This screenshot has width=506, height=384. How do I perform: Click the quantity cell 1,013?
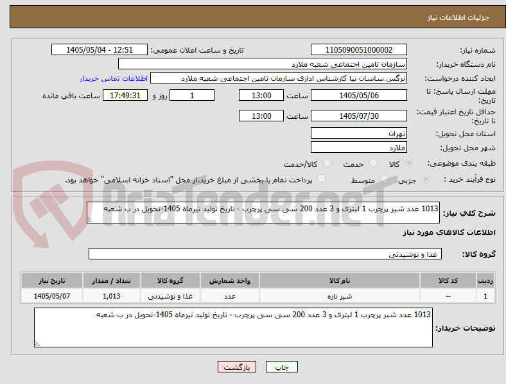[x=111, y=296]
